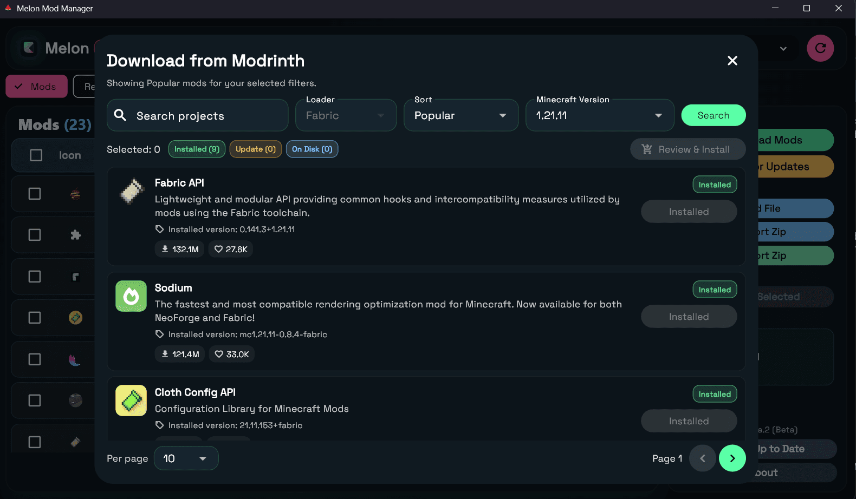Click the puzzle-piece mod icon
The image size is (856, 499).
(x=76, y=235)
